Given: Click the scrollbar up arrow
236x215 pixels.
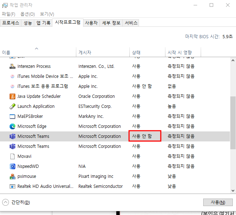Looking at the screenshot, I should (233, 60).
